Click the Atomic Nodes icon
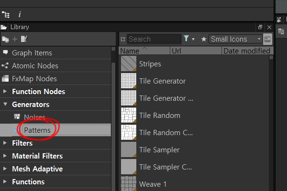Screen dimensions: 287x191 pos(5,65)
